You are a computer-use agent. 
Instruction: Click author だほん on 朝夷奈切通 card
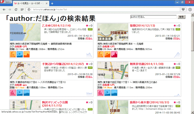(177, 77)
